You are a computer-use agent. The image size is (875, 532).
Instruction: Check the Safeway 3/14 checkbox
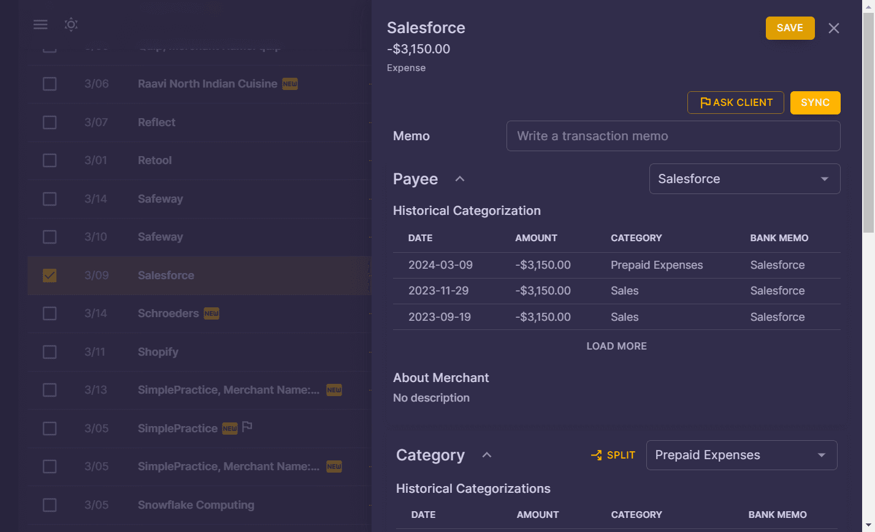[x=49, y=198]
